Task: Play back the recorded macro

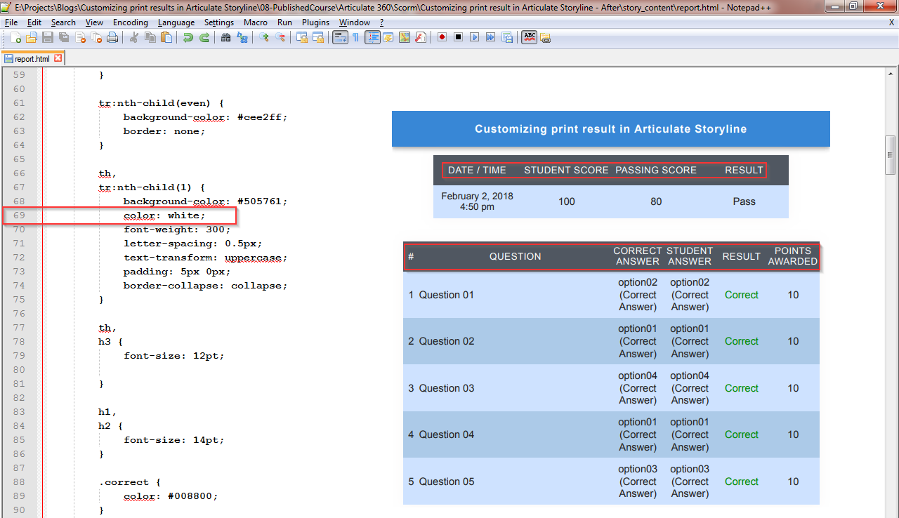Action: point(474,37)
